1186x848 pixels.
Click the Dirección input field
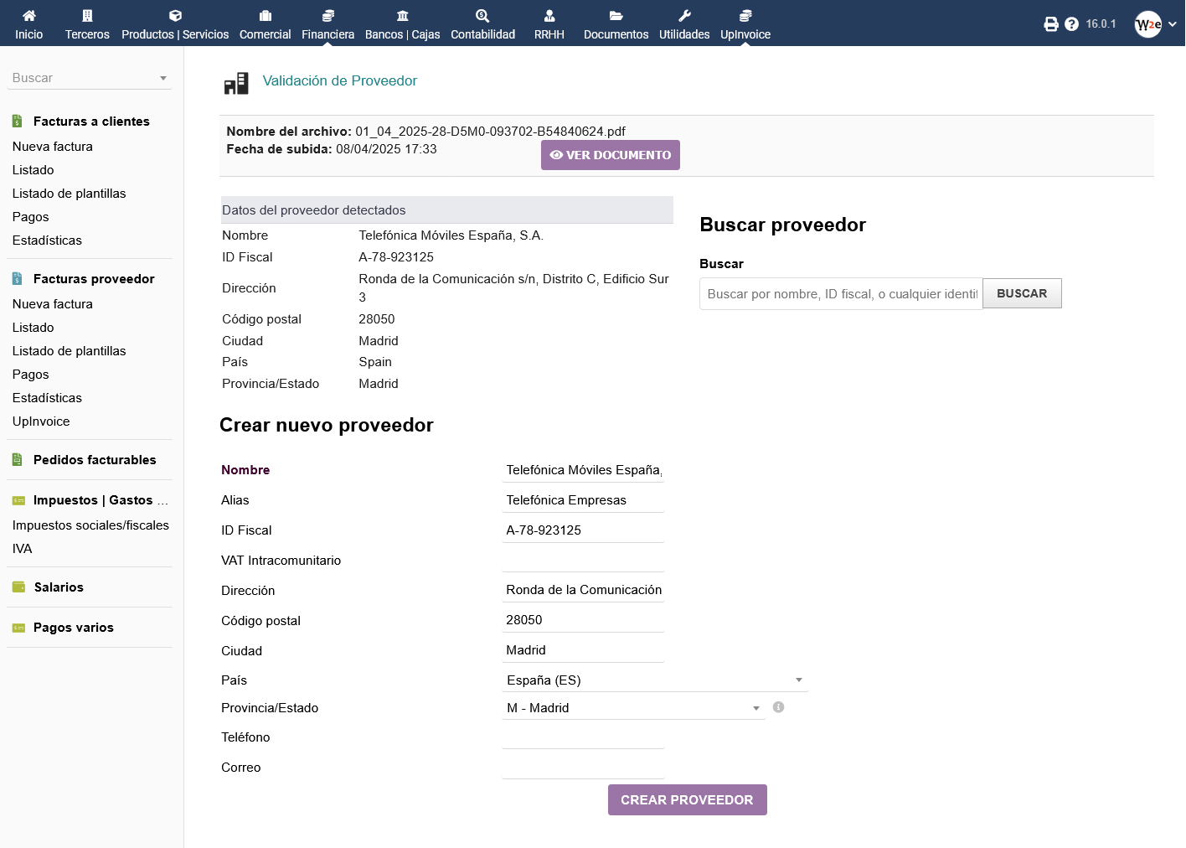tap(584, 590)
